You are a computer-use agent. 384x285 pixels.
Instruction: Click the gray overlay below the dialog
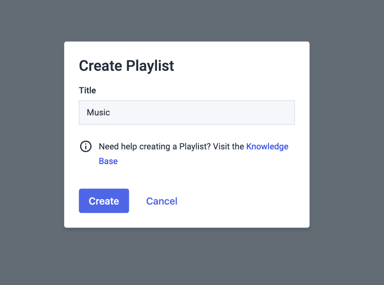pos(186,257)
